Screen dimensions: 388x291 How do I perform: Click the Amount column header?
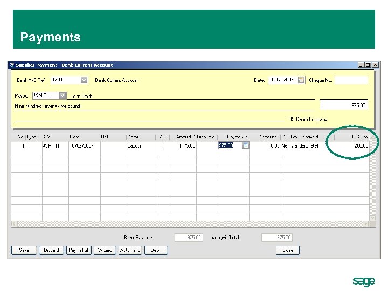pos(183,137)
